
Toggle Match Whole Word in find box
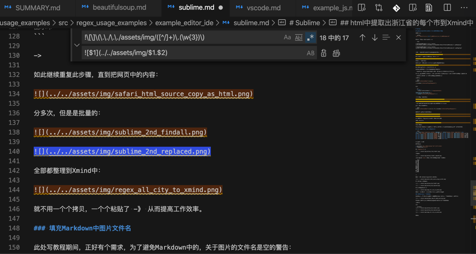(x=299, y=37)
